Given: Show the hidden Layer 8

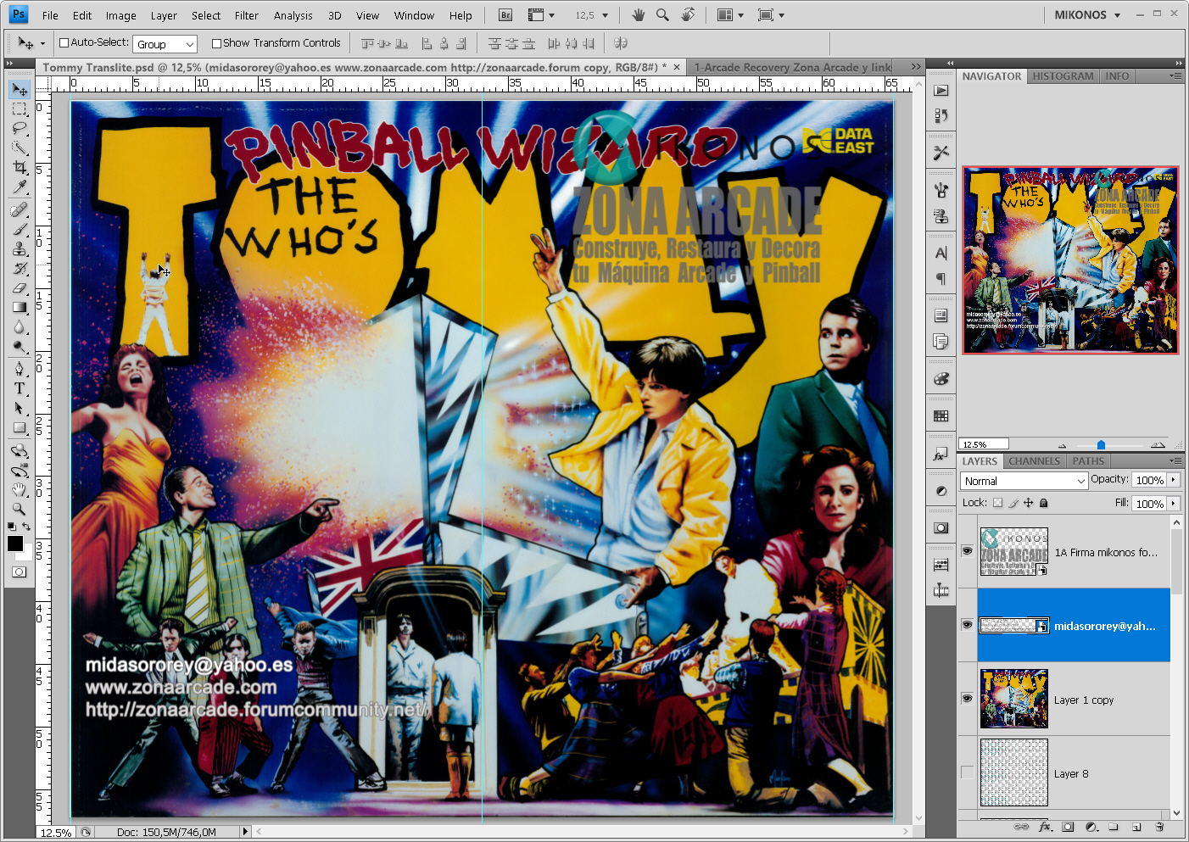Looking at the screenshot, I should pyautogui.click(x=968, y=772).
